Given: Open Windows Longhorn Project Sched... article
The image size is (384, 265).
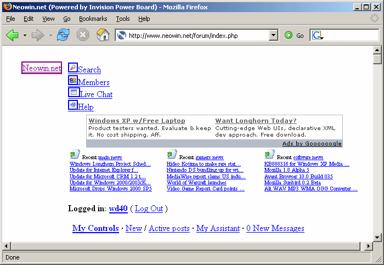Looking at the screenshot, I should [x=110, y=164].
